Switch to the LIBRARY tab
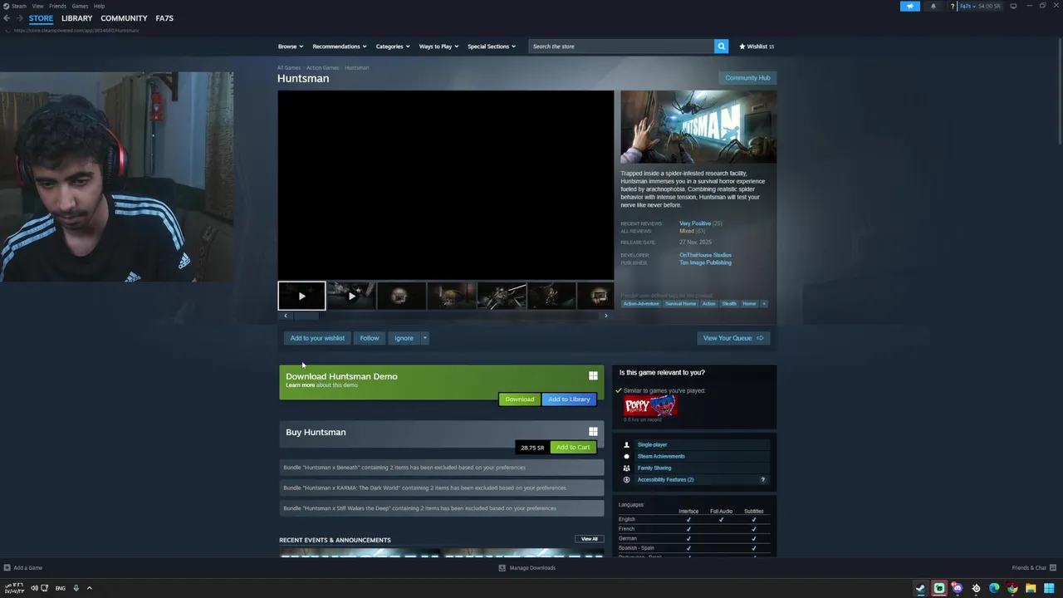 [x=76, y=18]
